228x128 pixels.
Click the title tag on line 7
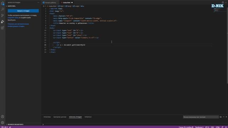[x=73, y=23]
